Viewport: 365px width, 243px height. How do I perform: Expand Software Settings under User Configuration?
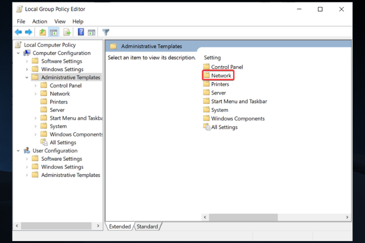27,159
